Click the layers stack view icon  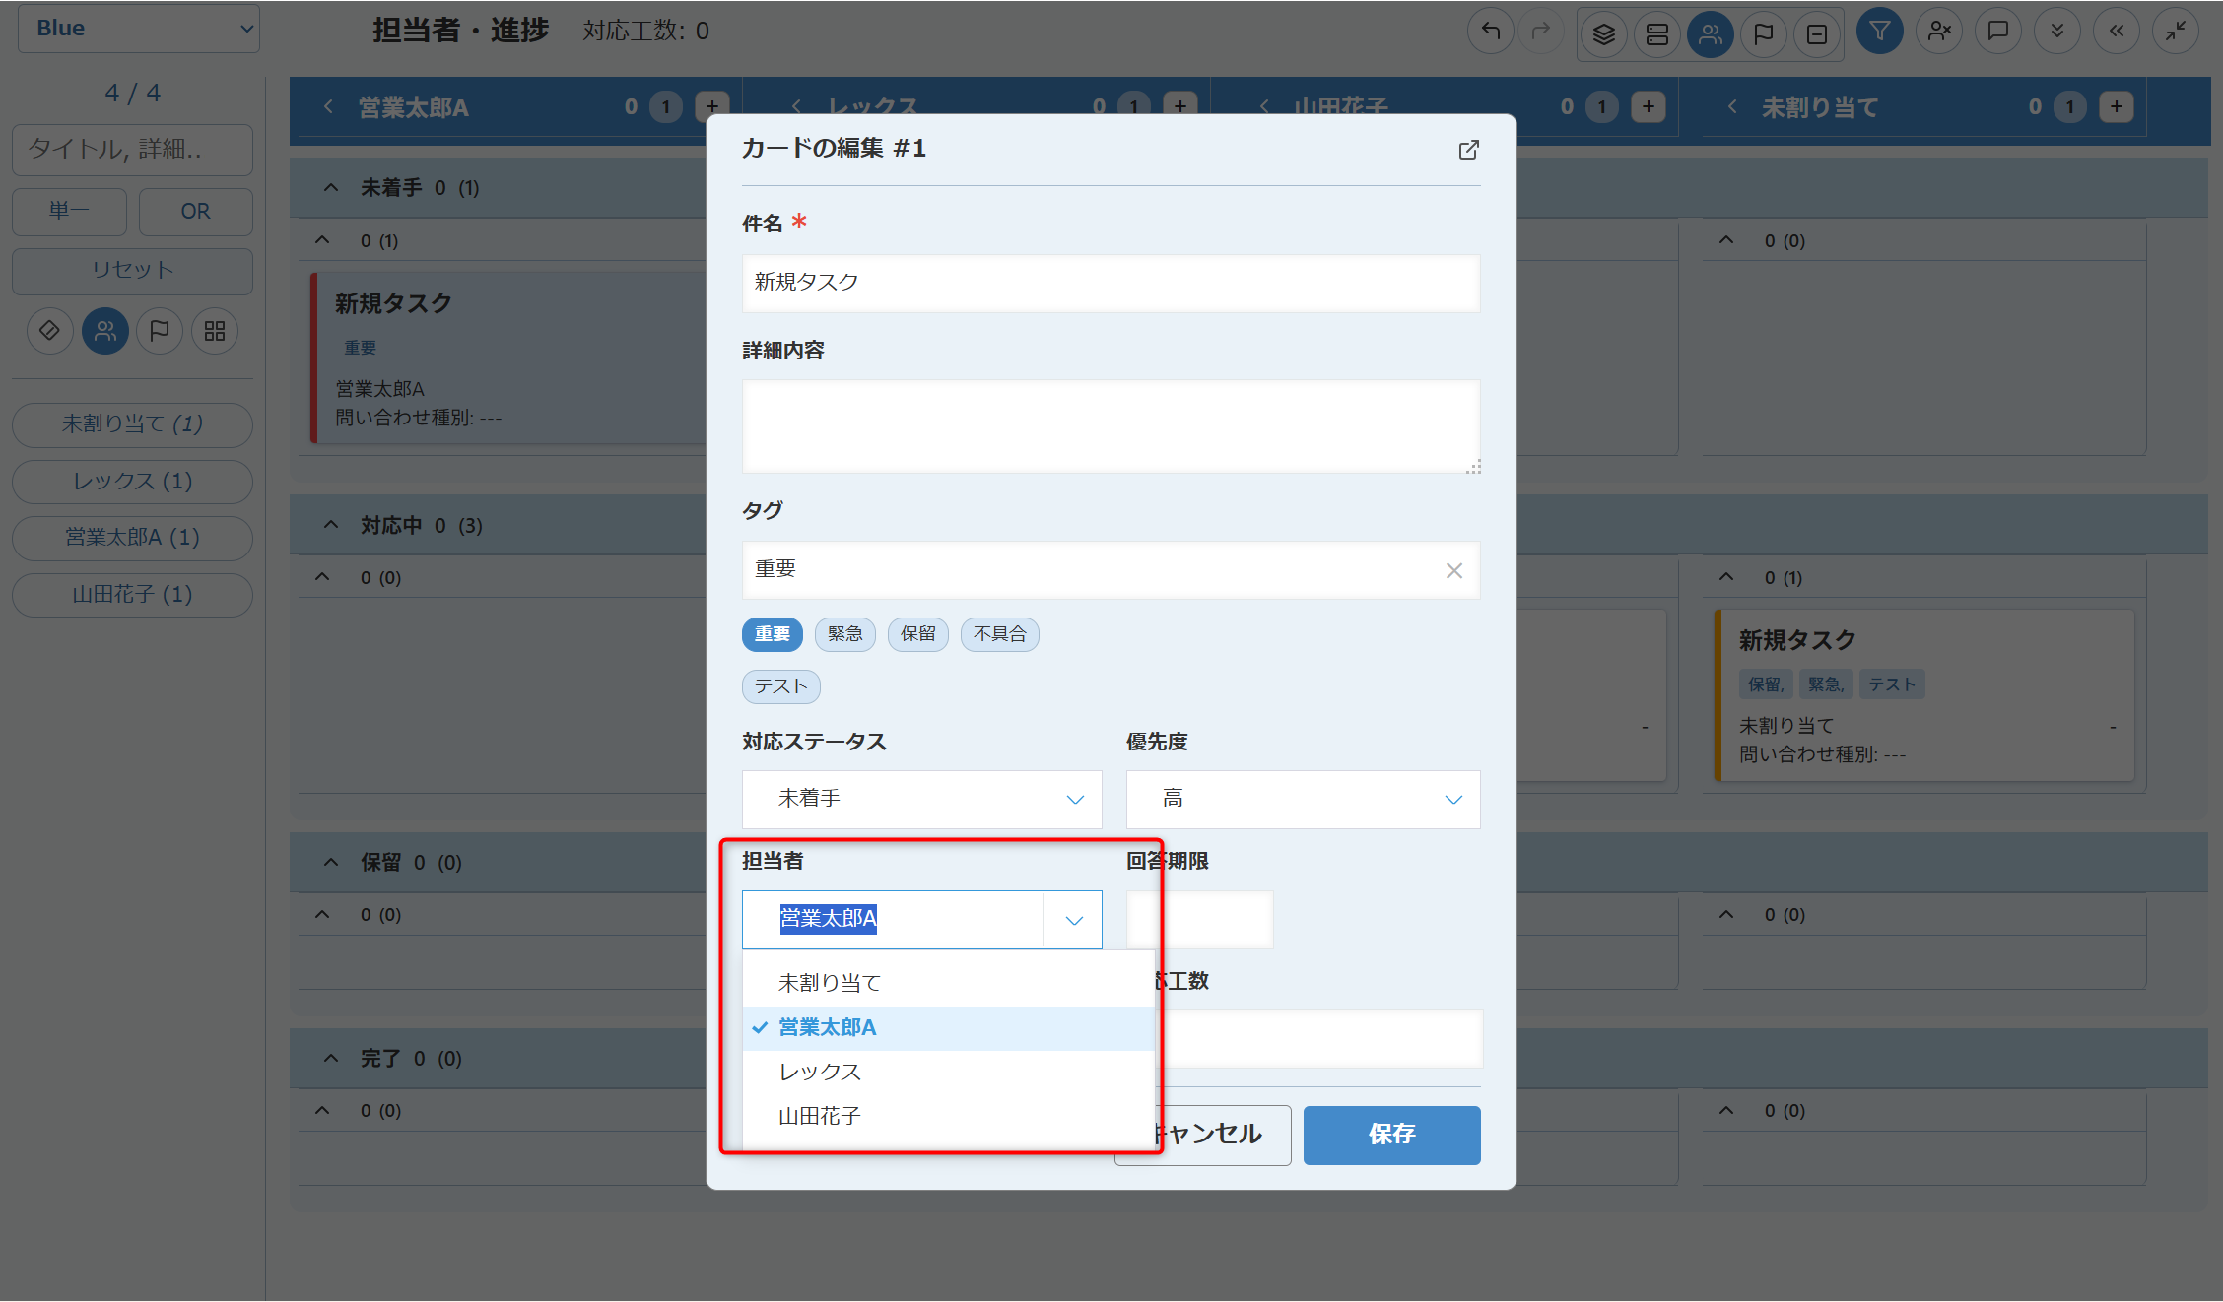coord(1604,34)
